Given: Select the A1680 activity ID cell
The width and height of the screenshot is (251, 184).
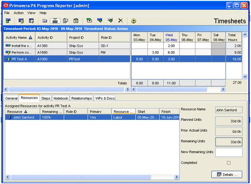Looking at the screenshot, I should pyautogui.click(x=51, y=53).
